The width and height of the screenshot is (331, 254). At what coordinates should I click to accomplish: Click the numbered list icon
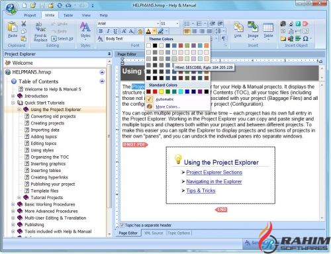[x=199, y=24]
